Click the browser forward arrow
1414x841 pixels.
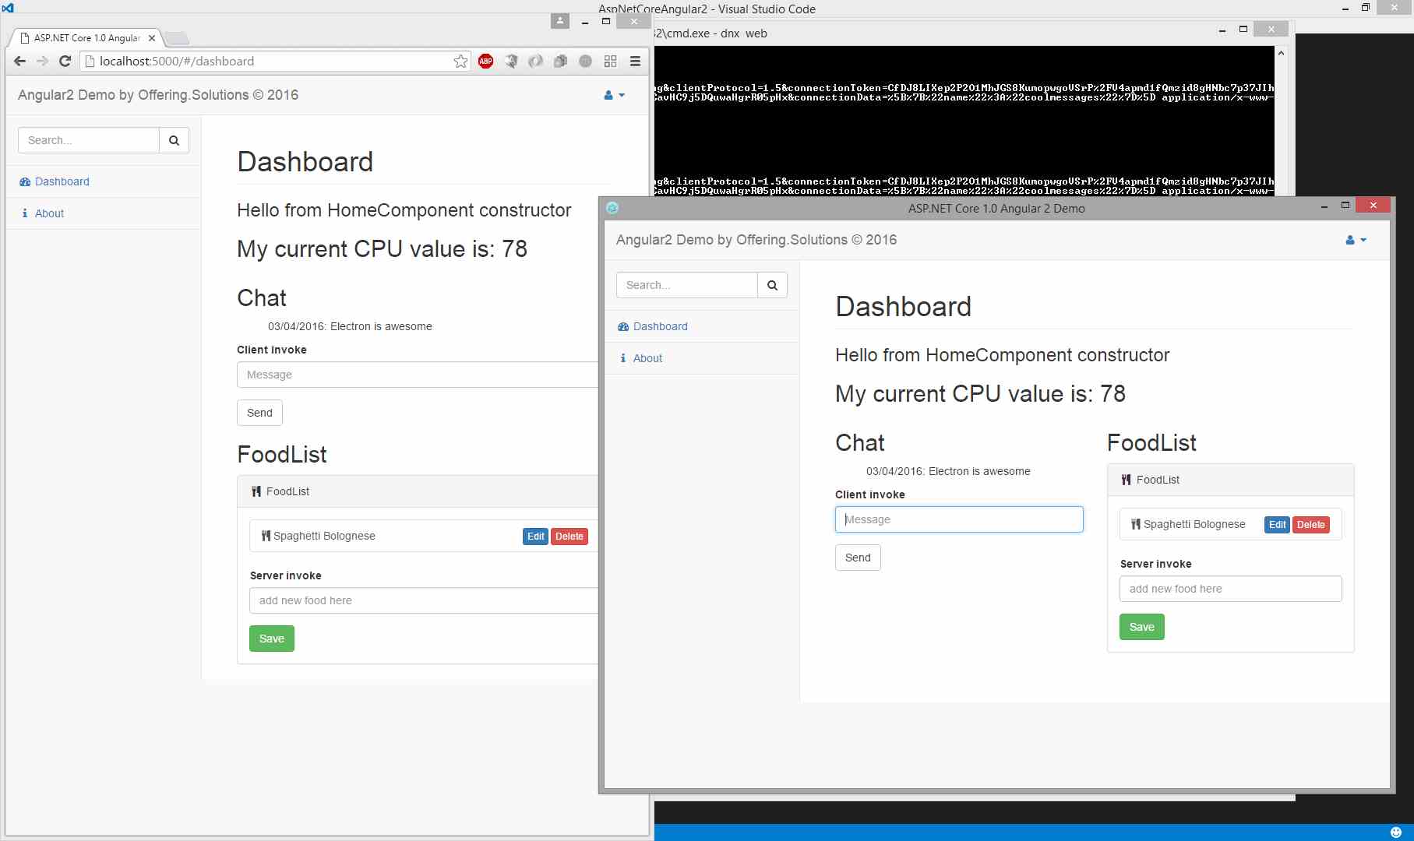point(42,61)
